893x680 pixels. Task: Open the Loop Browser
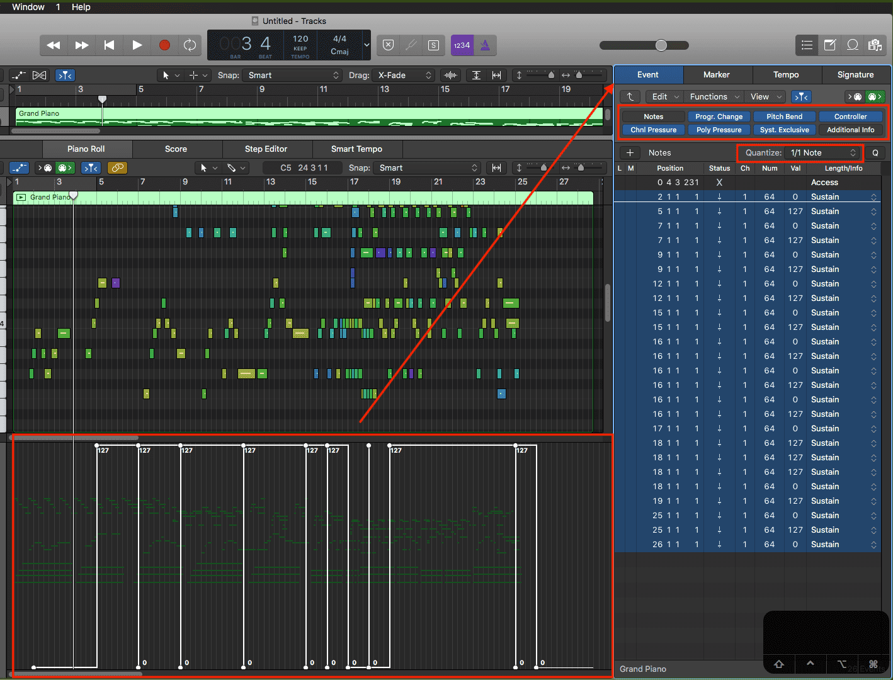click(852, 45)
